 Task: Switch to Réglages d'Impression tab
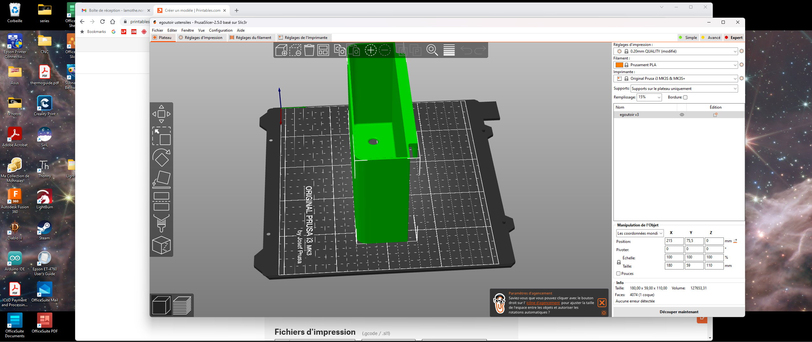click(201, 37)
